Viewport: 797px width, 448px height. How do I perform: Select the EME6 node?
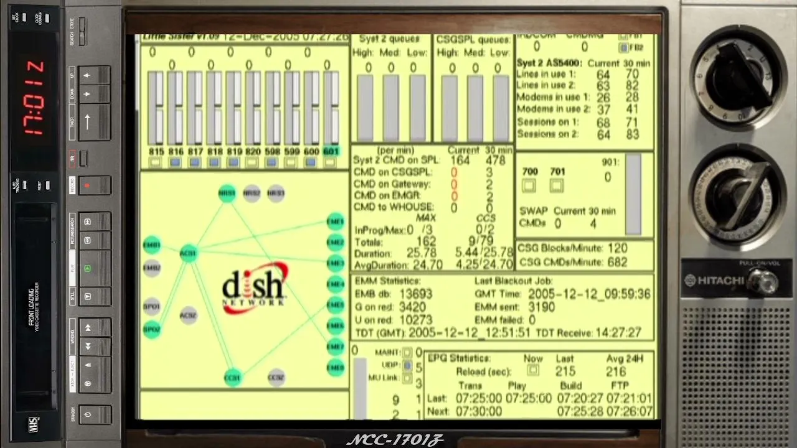[x=336, y=326]
